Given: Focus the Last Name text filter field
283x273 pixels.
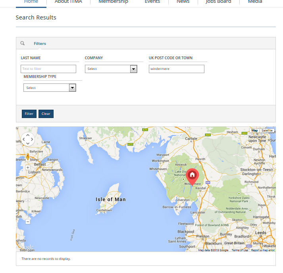Looking at the screenshot, I should (x=48, y=69).
